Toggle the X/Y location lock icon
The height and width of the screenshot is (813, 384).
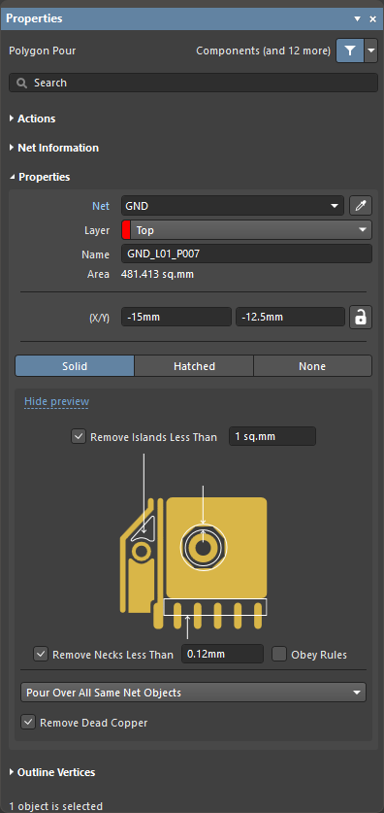(x=360, y=318)
